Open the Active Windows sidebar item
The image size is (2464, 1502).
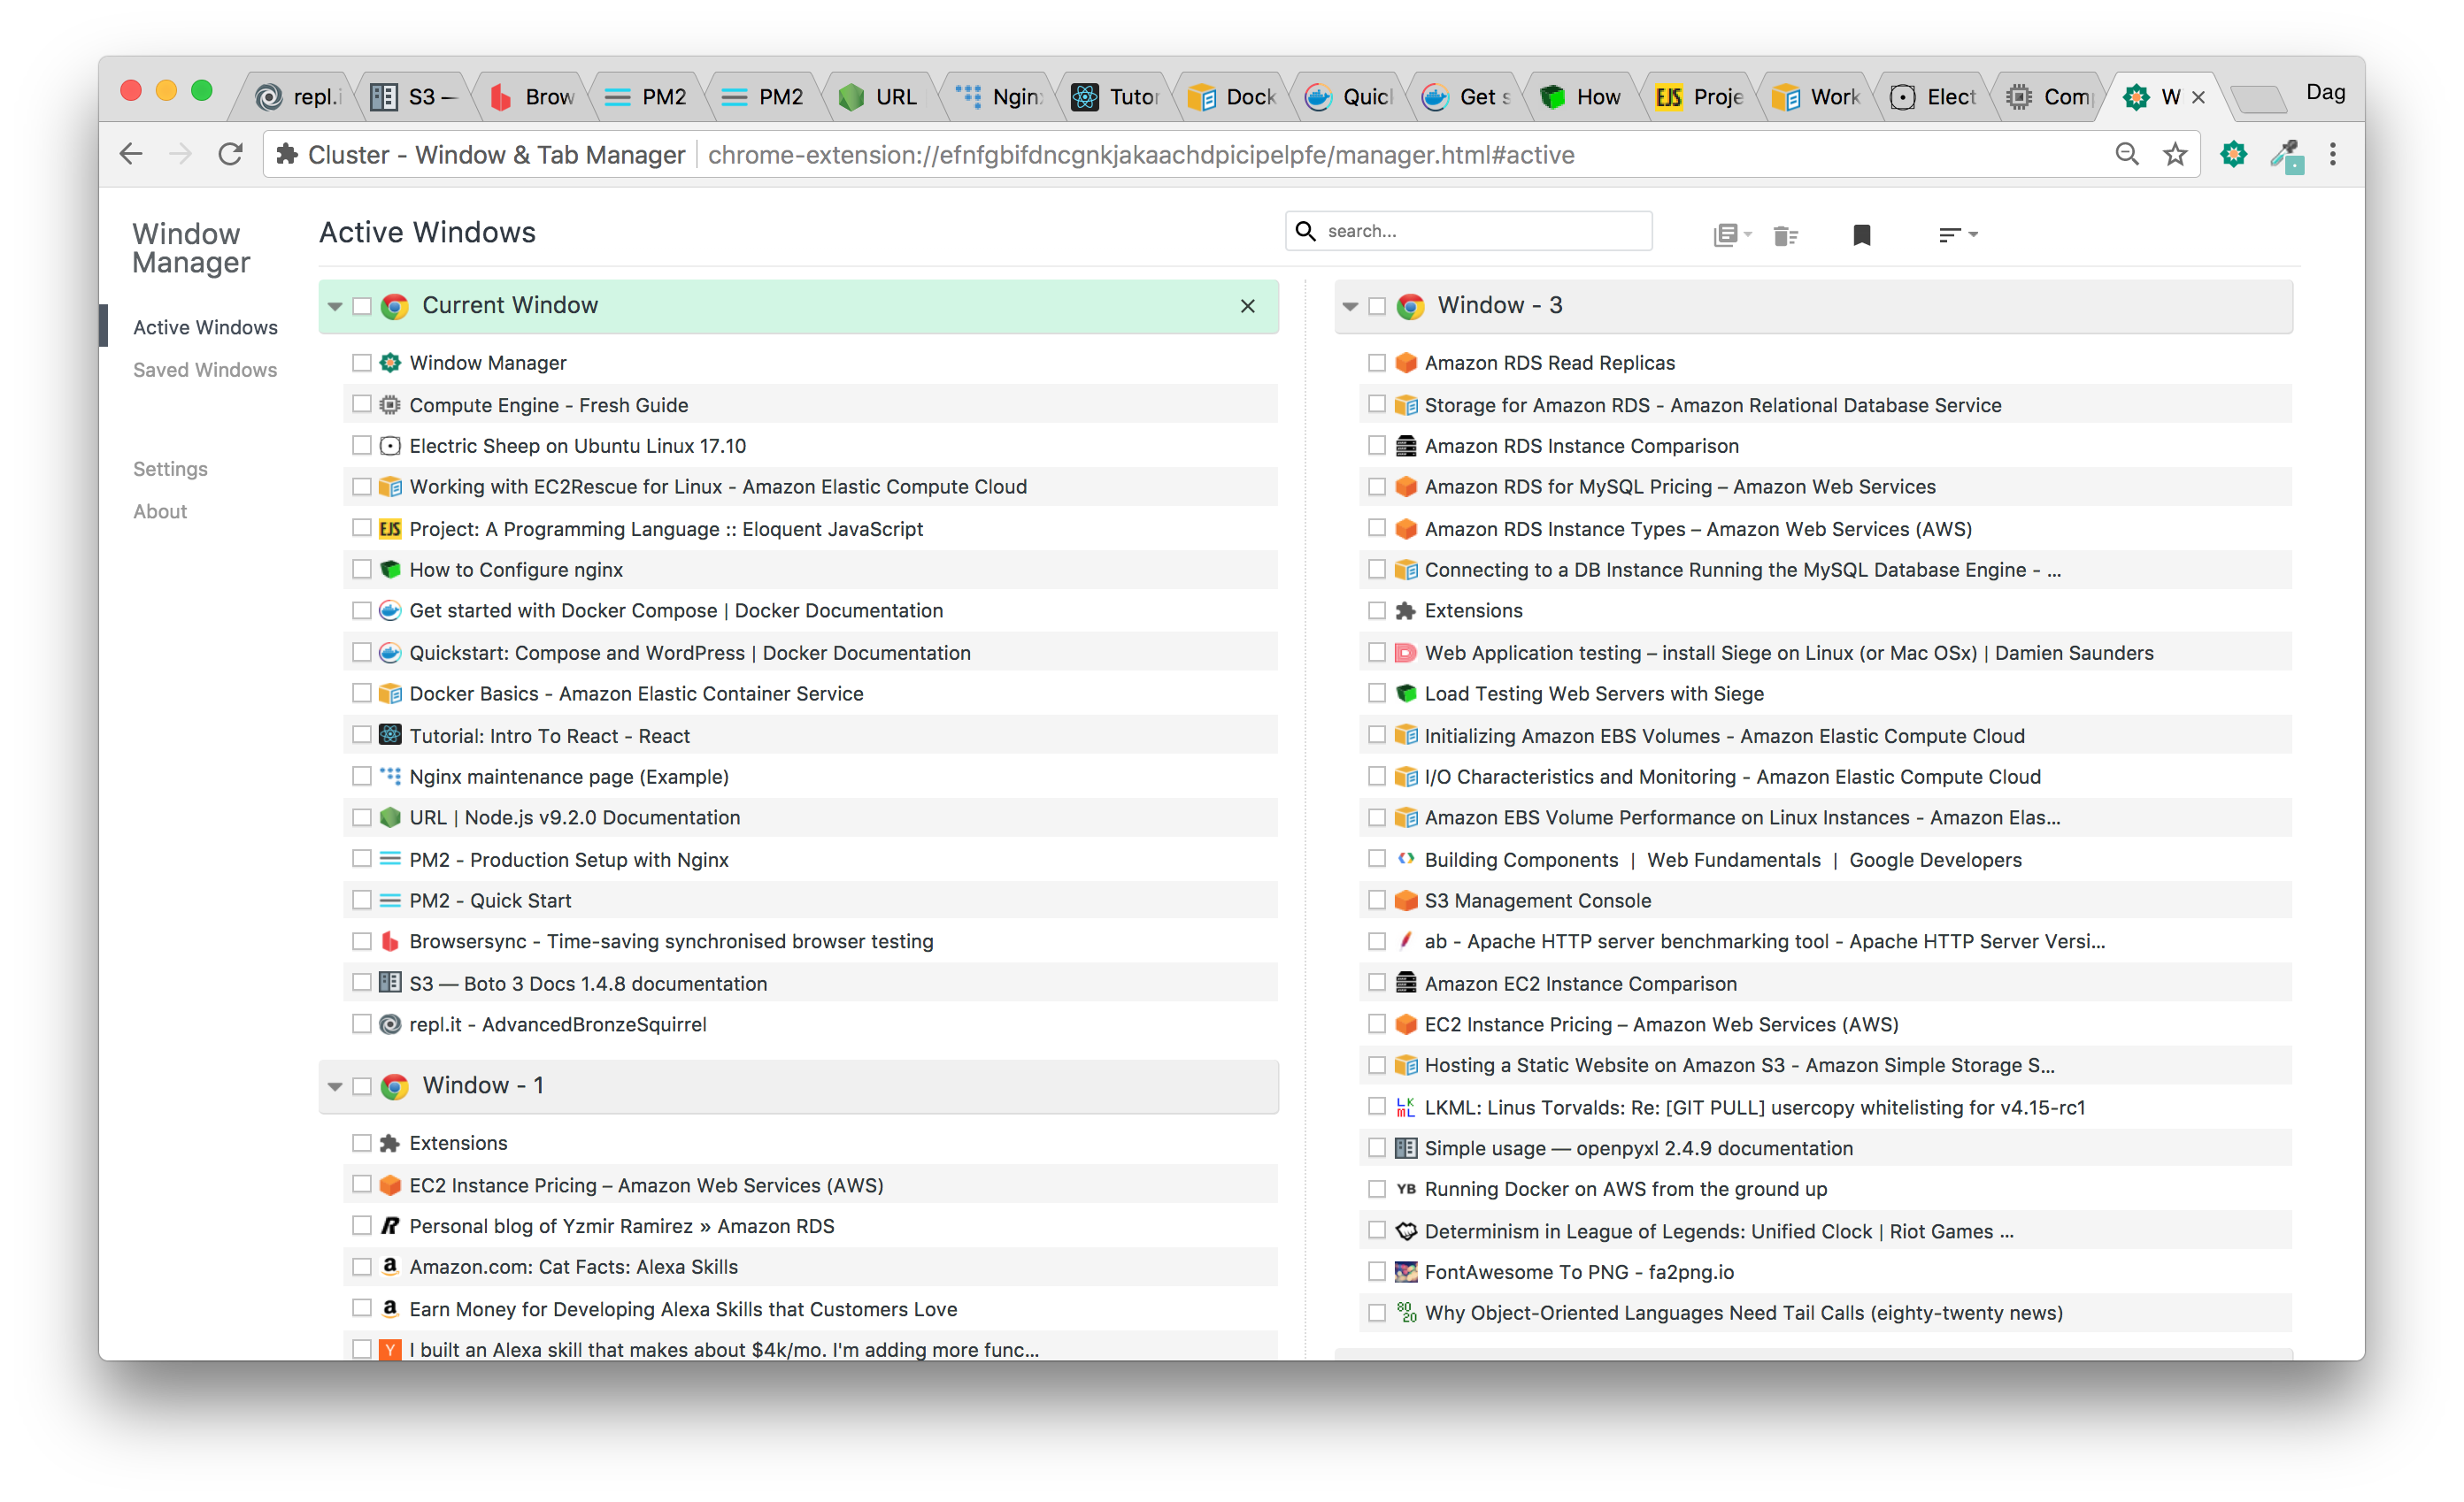coord(205,328)
